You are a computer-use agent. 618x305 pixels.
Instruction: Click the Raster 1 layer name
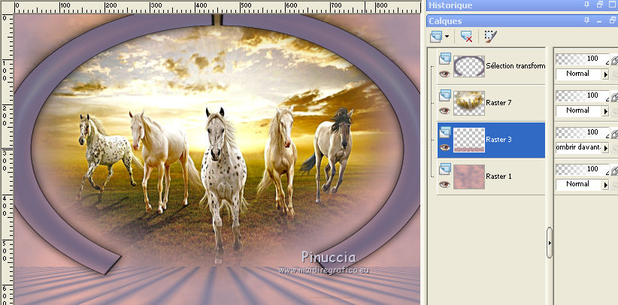pyautogui.click(x=498, y=176)
